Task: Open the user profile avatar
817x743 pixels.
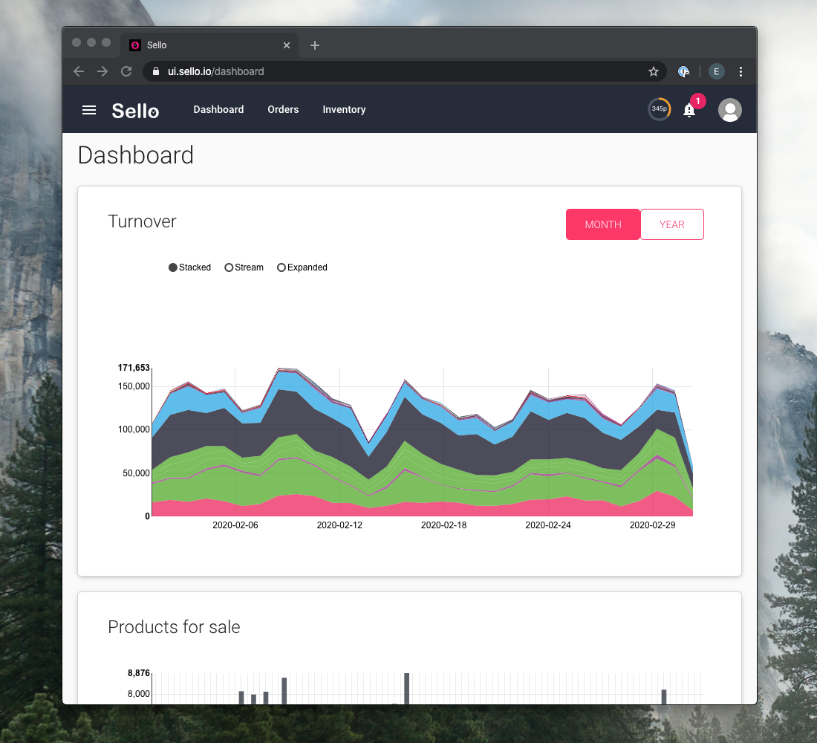Action: pyautogui.click(x=729, y=110)
